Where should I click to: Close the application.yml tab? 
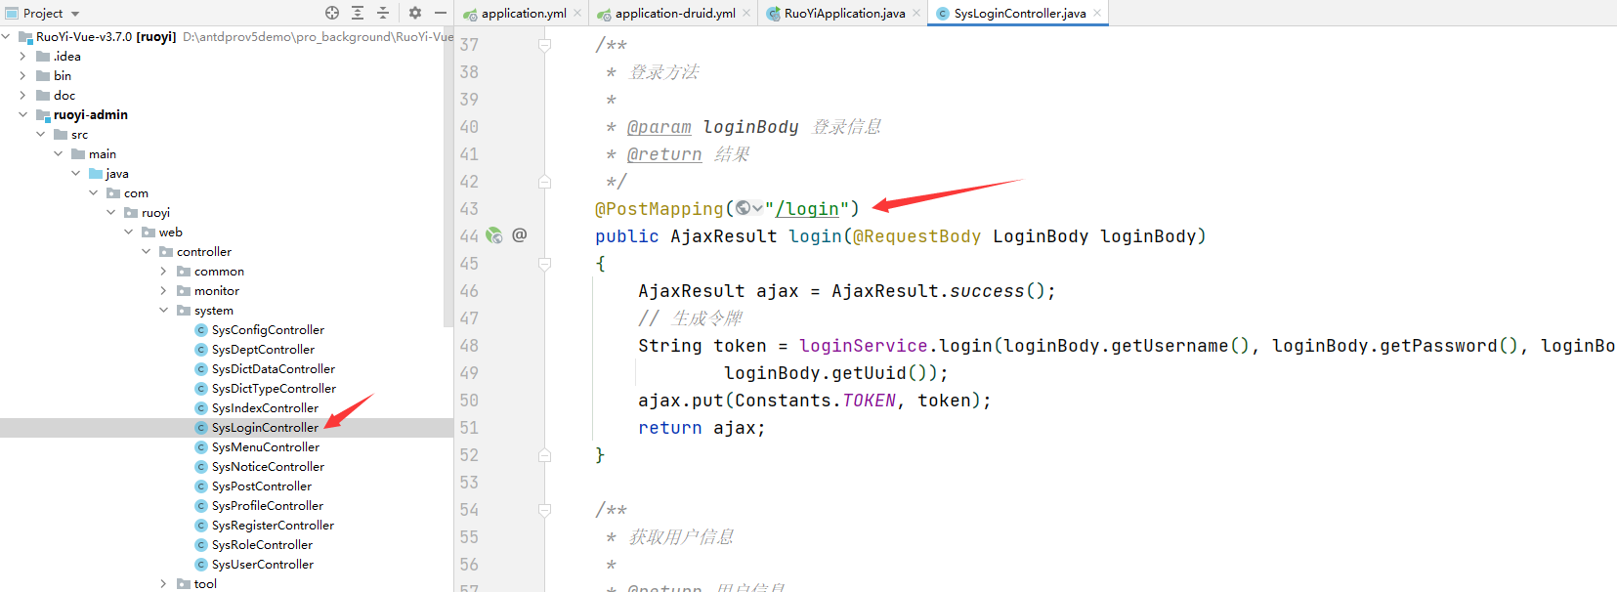pos(577,13)
